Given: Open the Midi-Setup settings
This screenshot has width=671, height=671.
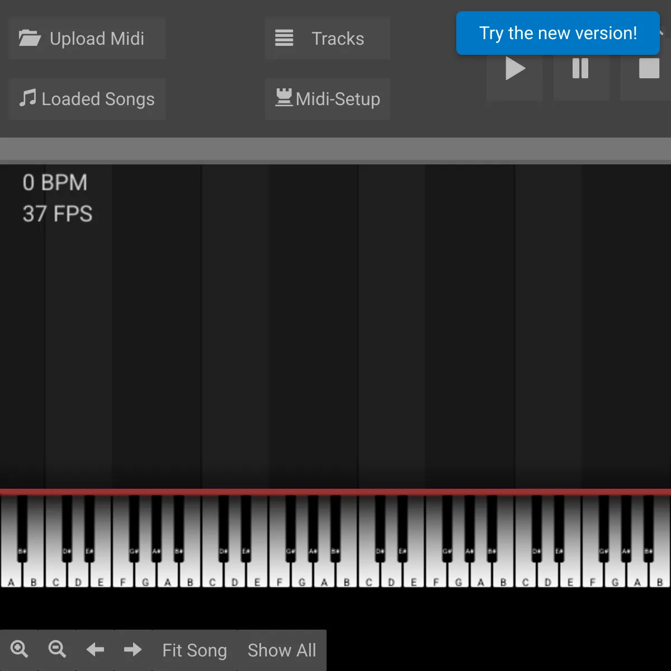Looking at the screenshot, I should pyautogui.click(x=328, y=99).
